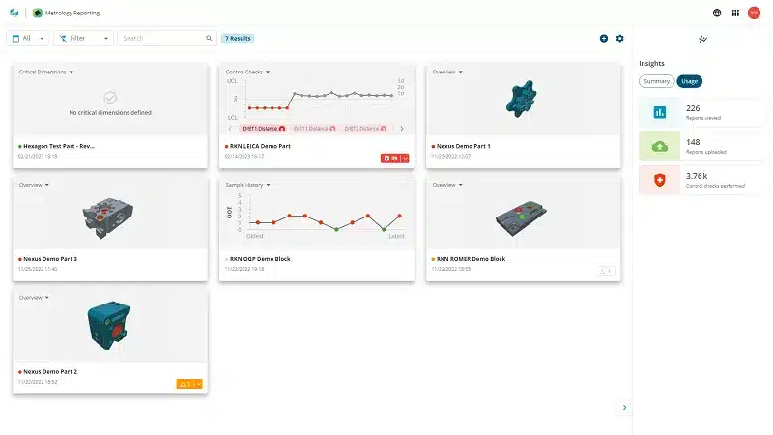Click the Insights panel heading
The height and width of the screenshot is (435, 773).
[x=651, y=64]
